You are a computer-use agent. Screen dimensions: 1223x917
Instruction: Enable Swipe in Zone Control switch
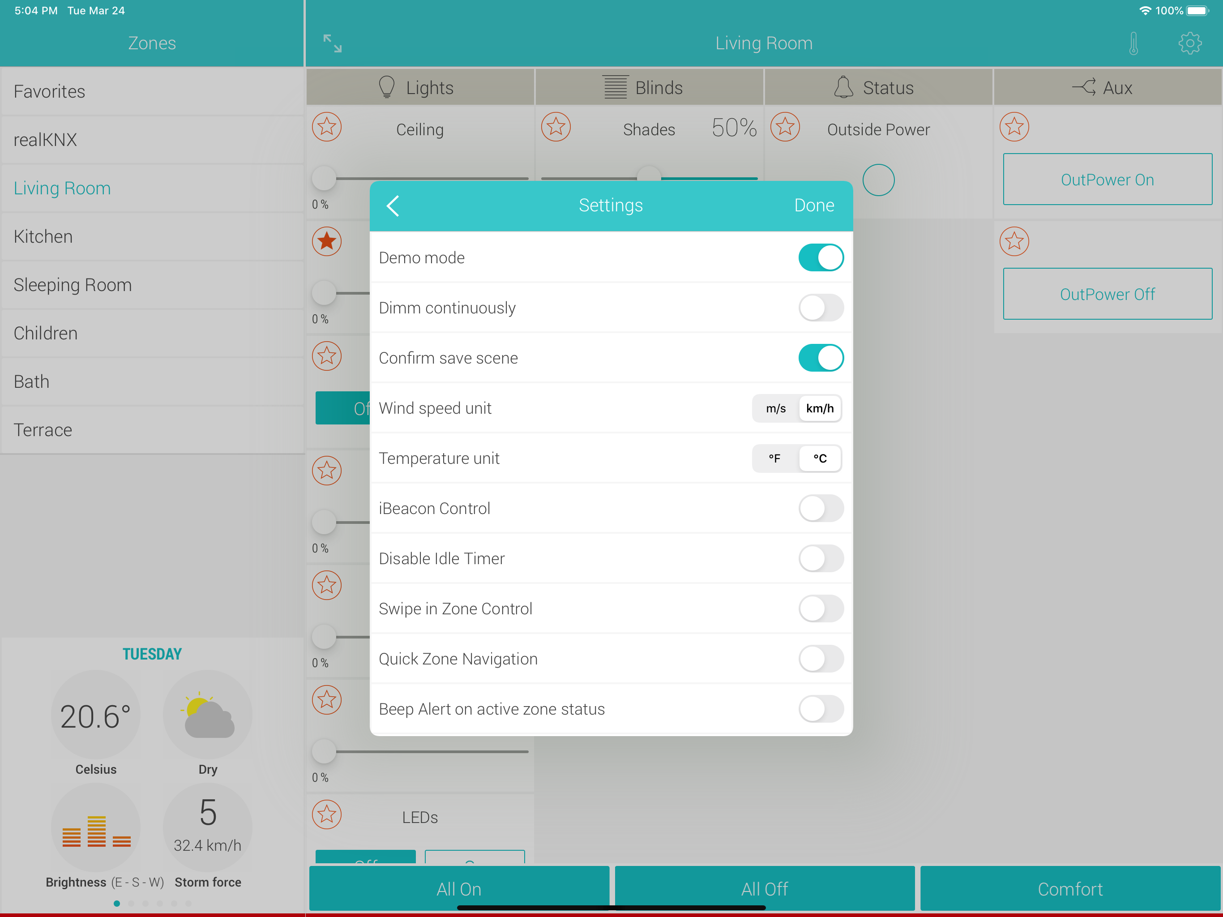[x=821, y=609]
